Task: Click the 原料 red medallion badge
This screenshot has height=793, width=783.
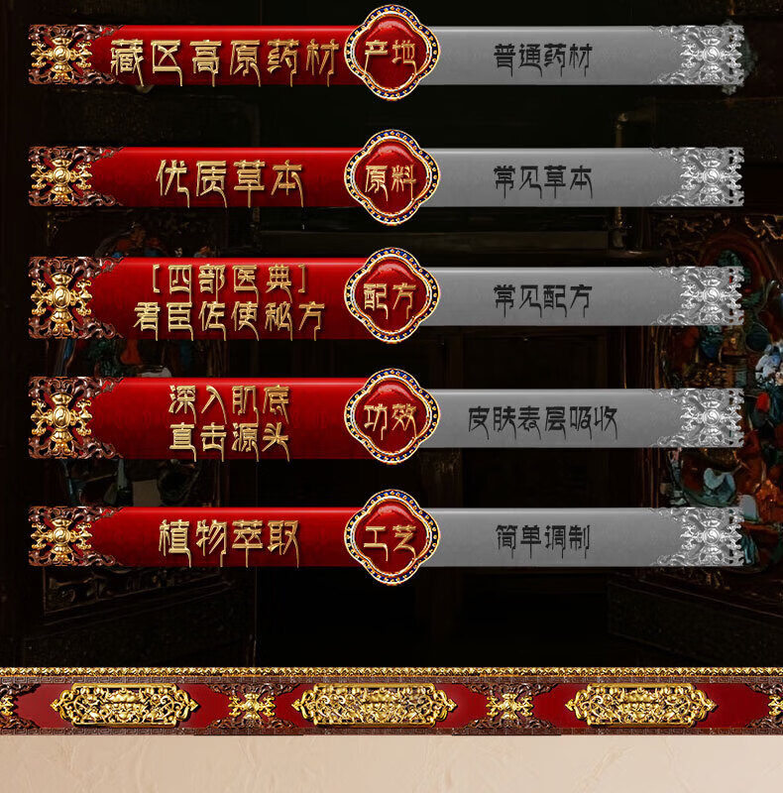Action: [x=391, y=177]
